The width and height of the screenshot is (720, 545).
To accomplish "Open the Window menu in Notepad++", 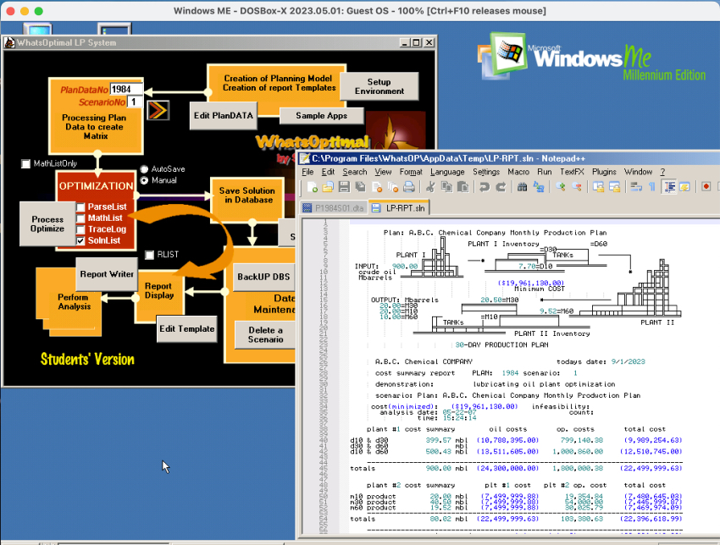I will click(638, 172).
